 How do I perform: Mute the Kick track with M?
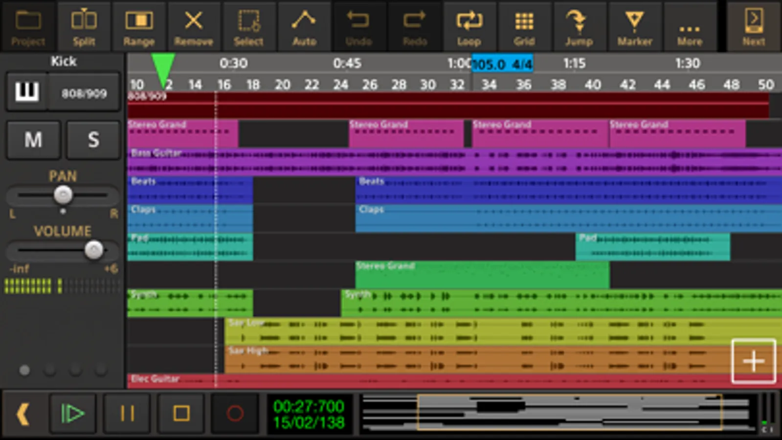tap(33, 140)
